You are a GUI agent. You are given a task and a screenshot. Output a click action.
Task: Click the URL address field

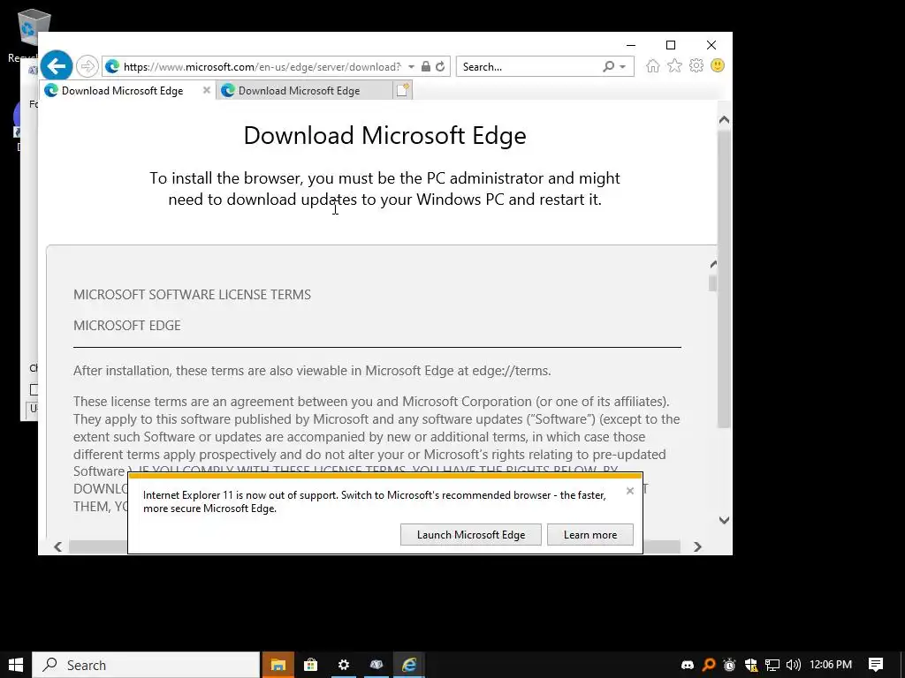262,67
